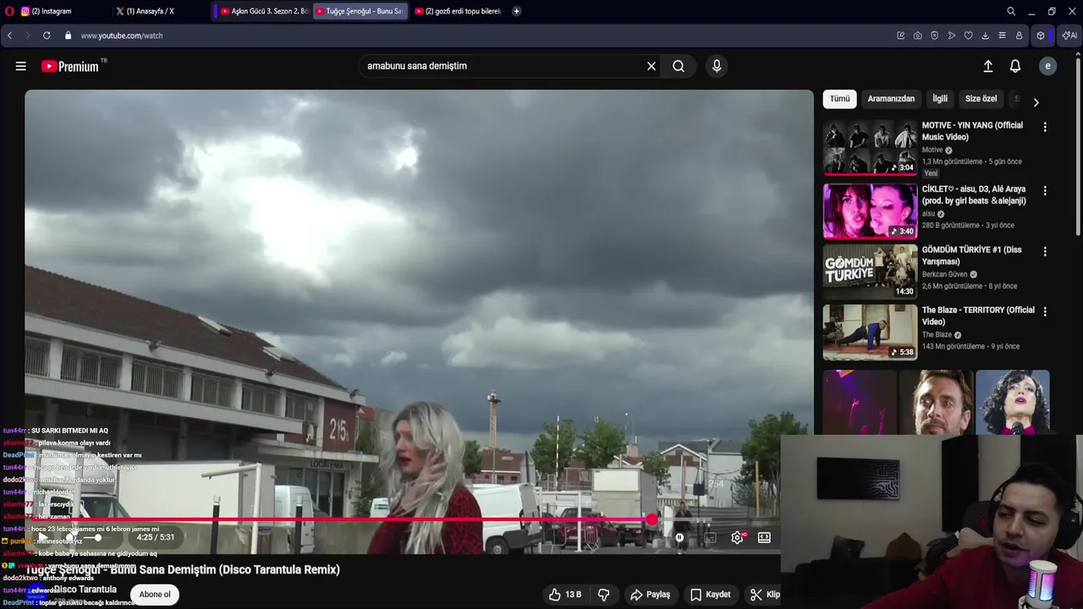1083x609 pixels.
Task: Start voice search with microphone icon
Action: coord(717,66)
